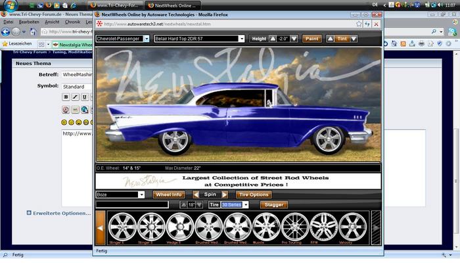Screen dimensions: 460x276
Task: Select the Stinger 8 wheel thumbnail
Action: pos(151,227)
